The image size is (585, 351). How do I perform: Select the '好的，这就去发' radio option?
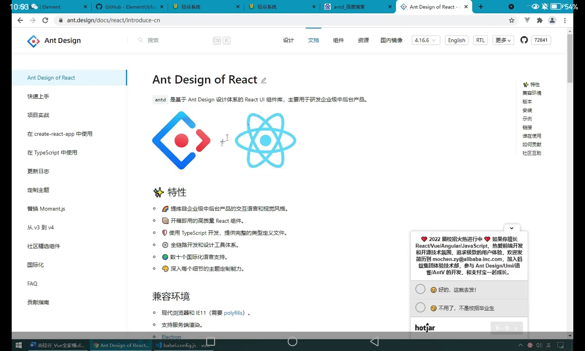[x=420, y=289]
